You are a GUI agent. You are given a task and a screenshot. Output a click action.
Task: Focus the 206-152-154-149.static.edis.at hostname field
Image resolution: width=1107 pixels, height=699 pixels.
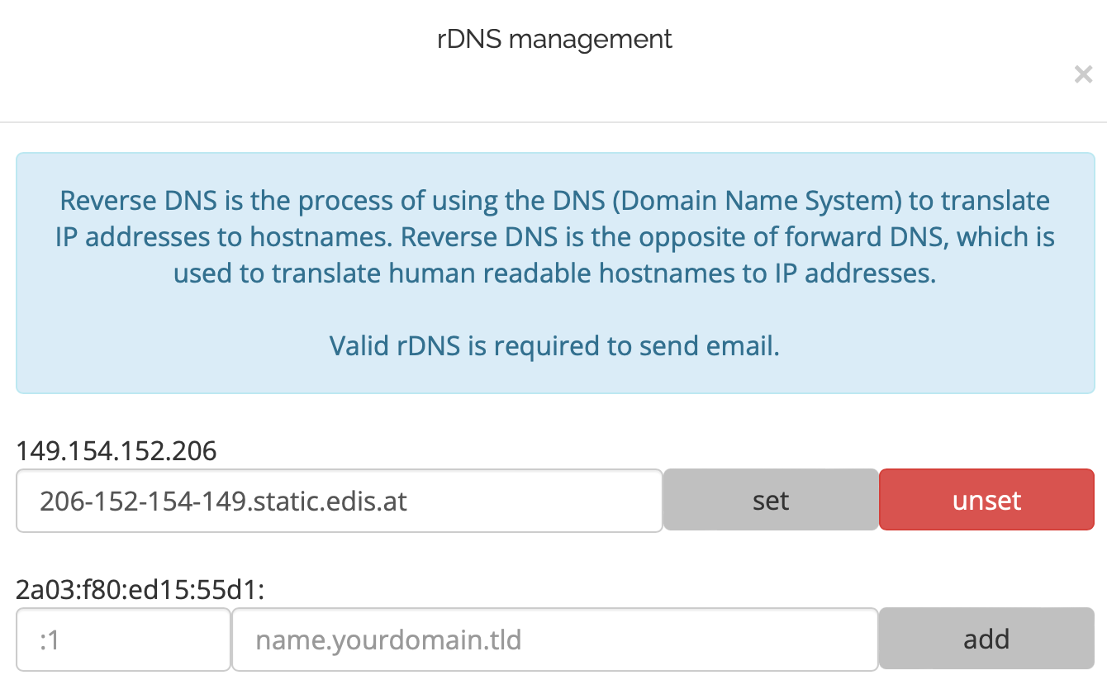[340, 500]
